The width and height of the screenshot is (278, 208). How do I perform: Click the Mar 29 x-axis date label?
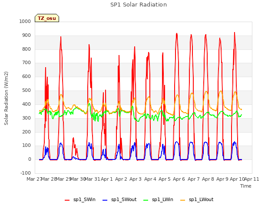(63, 179)
